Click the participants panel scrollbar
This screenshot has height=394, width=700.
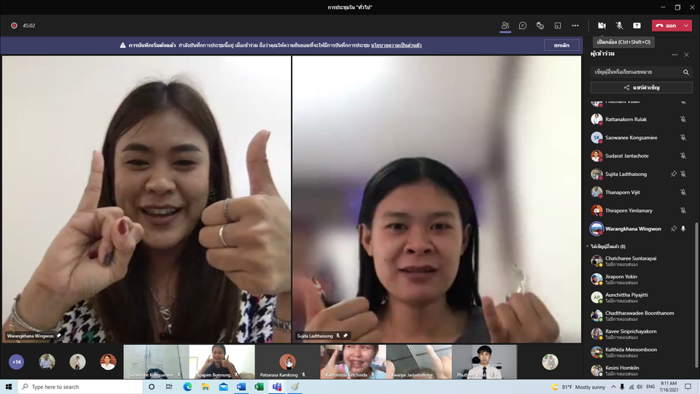(x=696, y=295)
